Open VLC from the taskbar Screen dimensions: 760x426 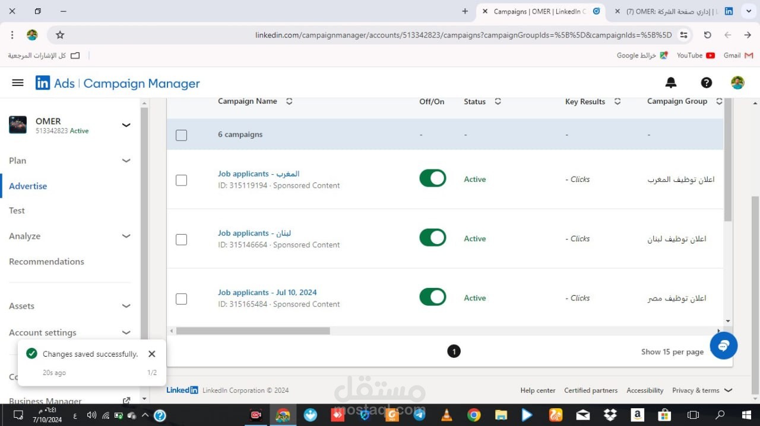446,415
